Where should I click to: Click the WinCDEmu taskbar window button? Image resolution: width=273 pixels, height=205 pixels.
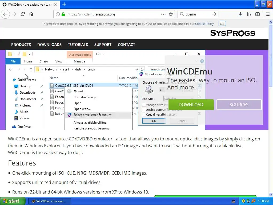49,201
